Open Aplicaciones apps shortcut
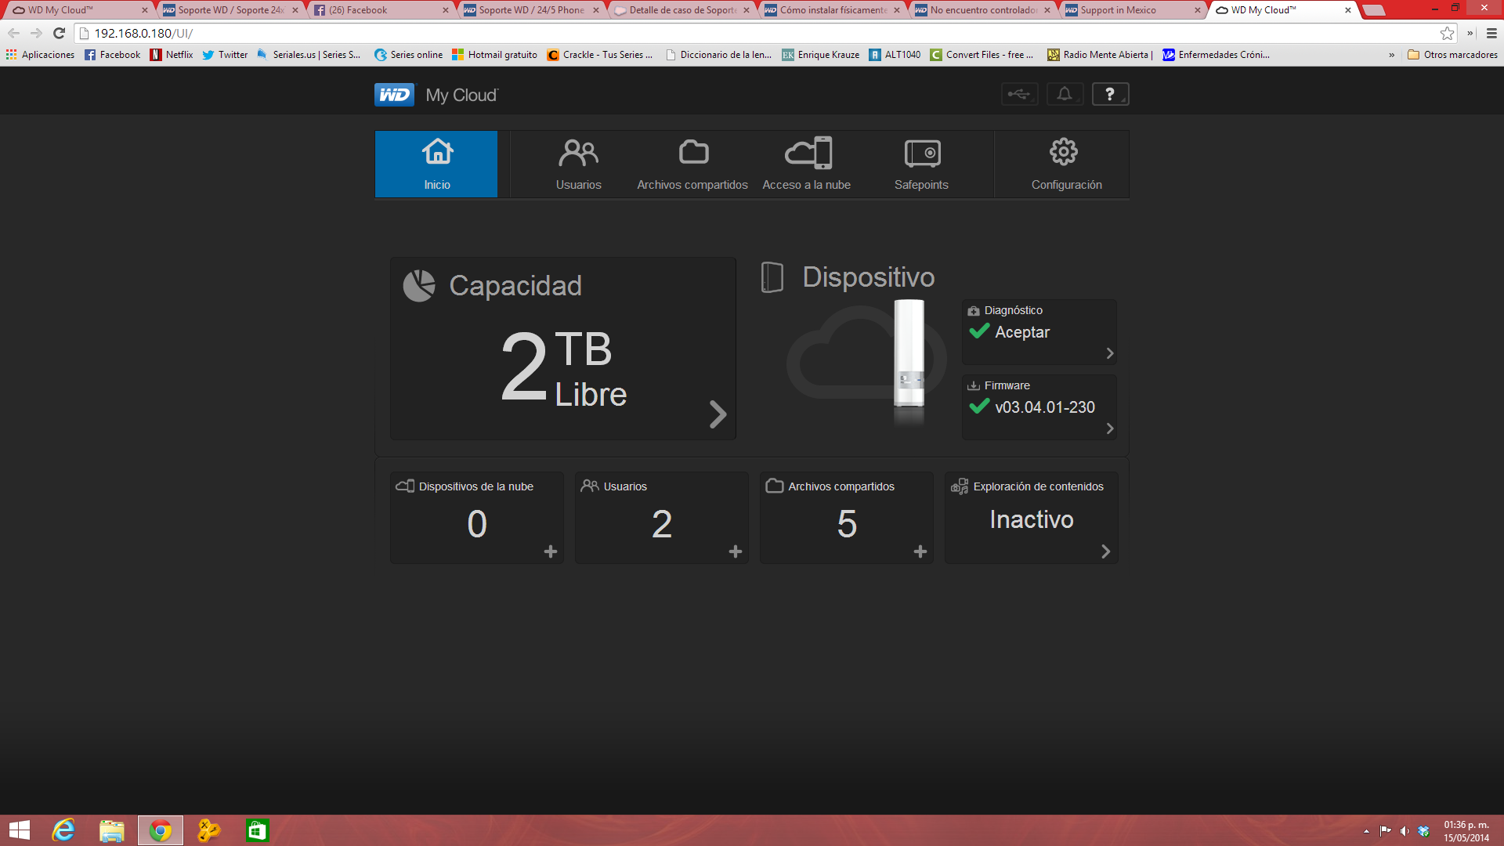1504x846 pixels. tap(40, 55)
